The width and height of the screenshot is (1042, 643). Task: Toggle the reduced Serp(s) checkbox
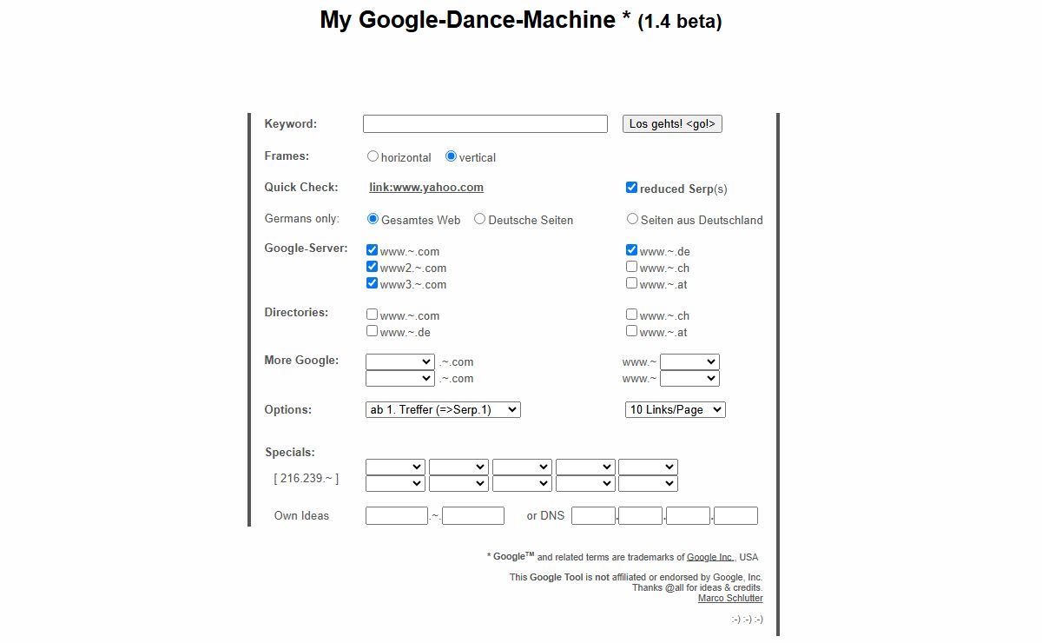tap(631, 188)
